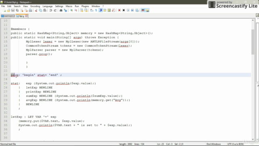
Task: Redo the edit using Redo icon
Action: tap(55, 11)
